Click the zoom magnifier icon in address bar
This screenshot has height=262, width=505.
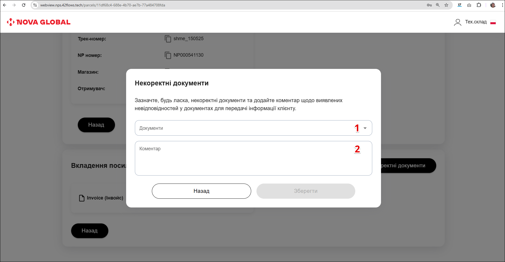point(438,5)
